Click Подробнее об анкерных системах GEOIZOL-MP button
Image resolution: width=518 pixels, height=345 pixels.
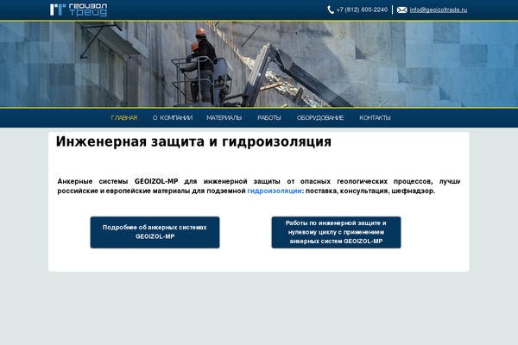(x=155, y=232)
